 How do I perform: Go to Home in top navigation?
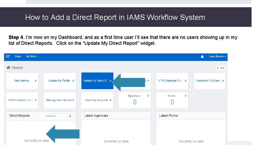18,56
